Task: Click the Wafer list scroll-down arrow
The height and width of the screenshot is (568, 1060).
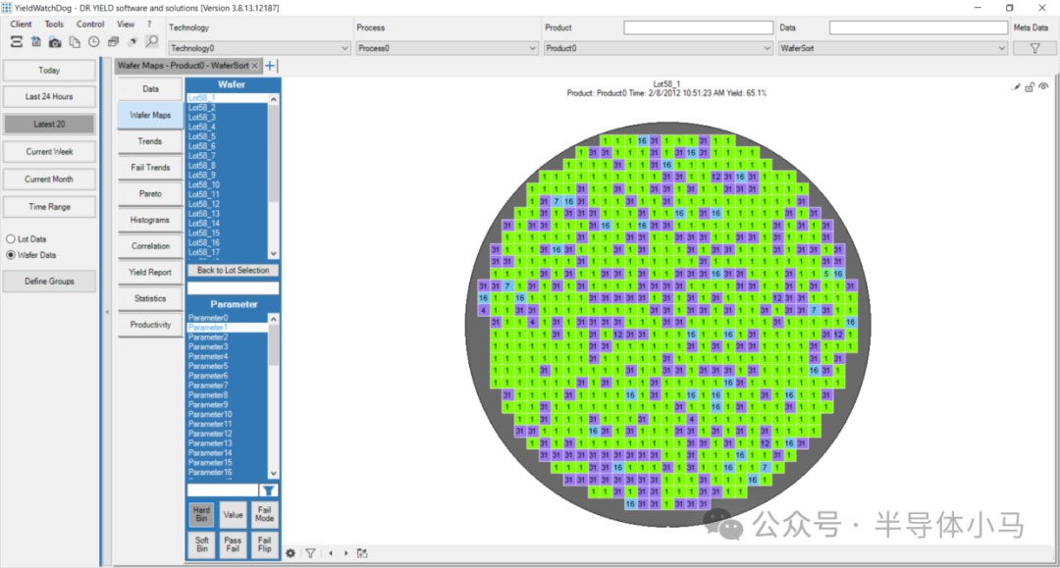Action: pyautogui.click(x=273, y=254)
